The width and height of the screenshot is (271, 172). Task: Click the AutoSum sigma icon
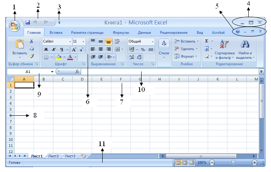point(207,41)
